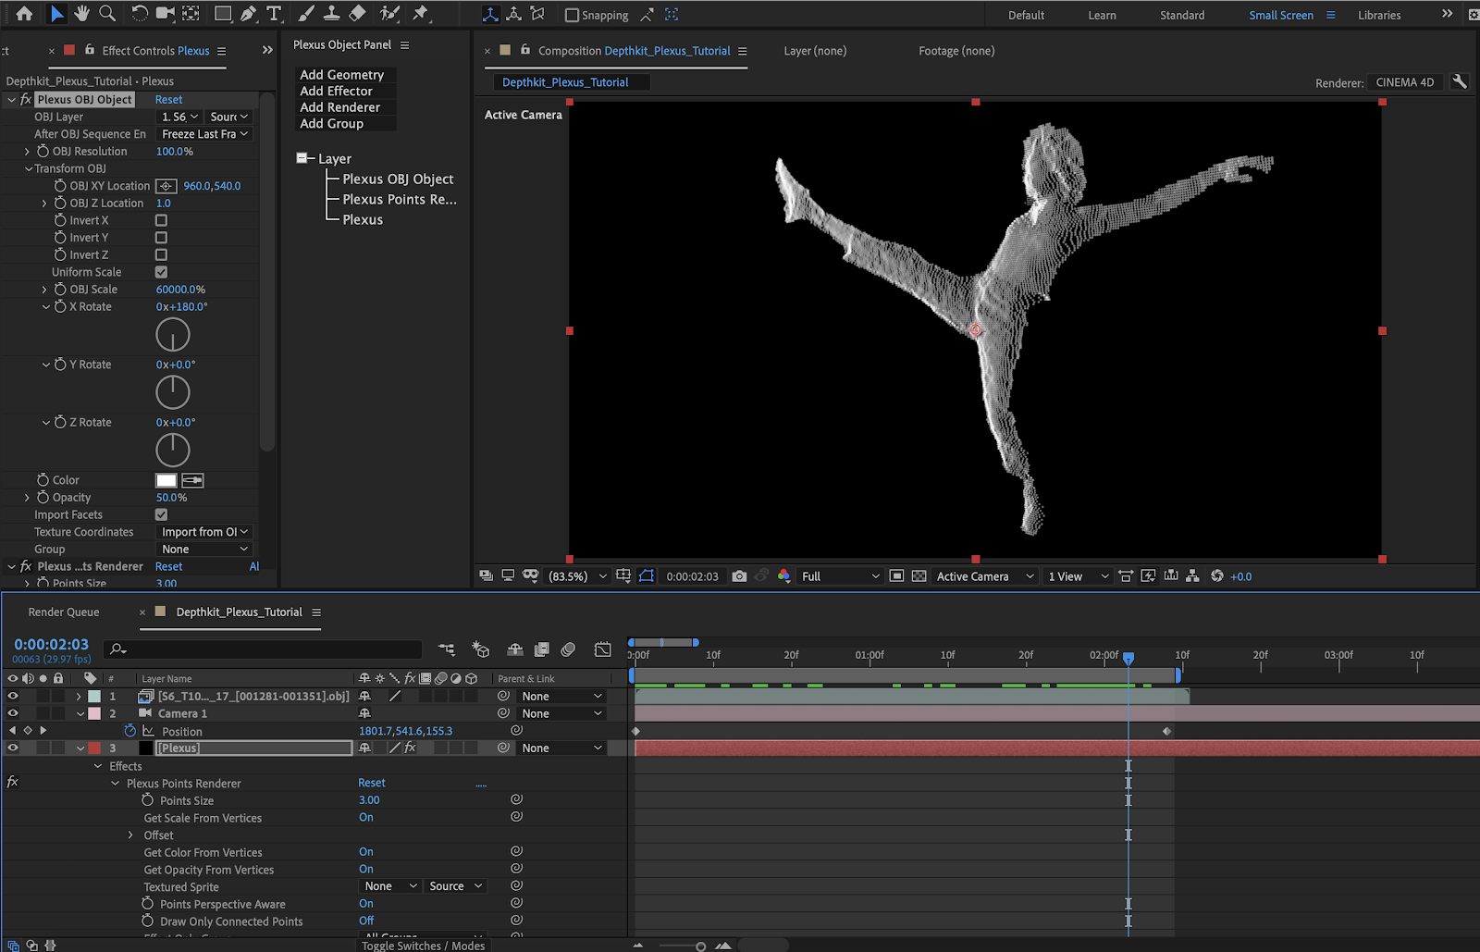Select the Puppet Pin tool
The width and height of the screenshot is (1480, 952).
coord(421,13)
